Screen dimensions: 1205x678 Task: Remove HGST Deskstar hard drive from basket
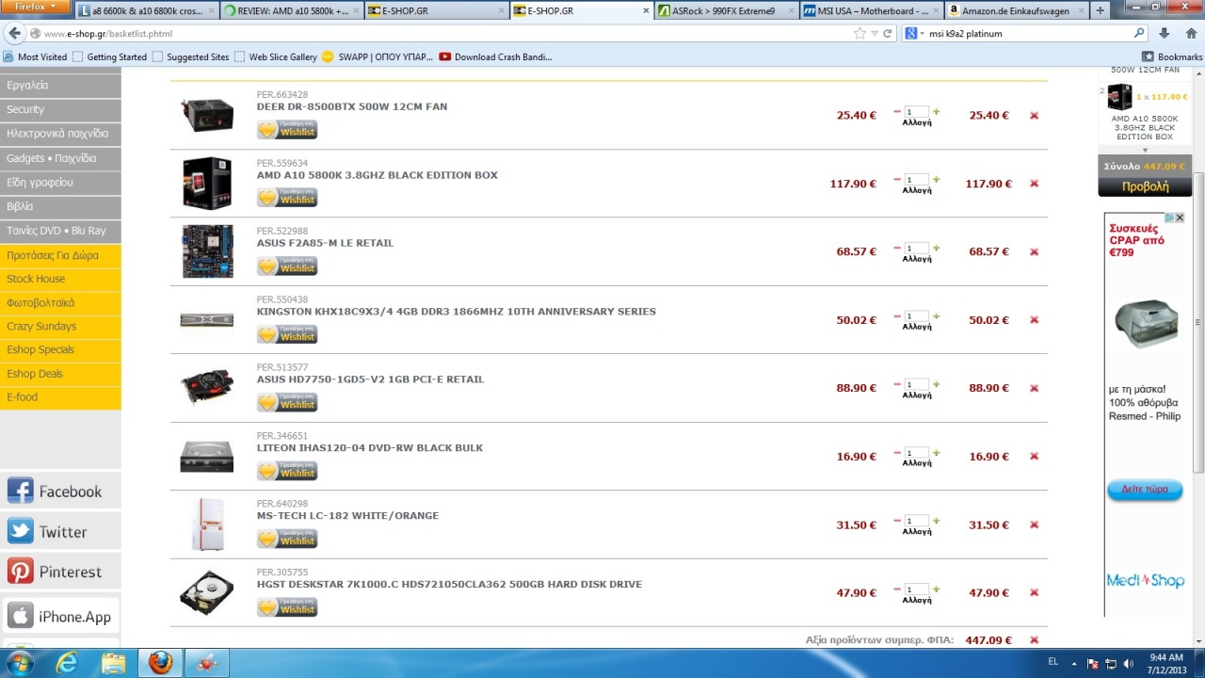pyautogui.click(x=1034, y=593)
